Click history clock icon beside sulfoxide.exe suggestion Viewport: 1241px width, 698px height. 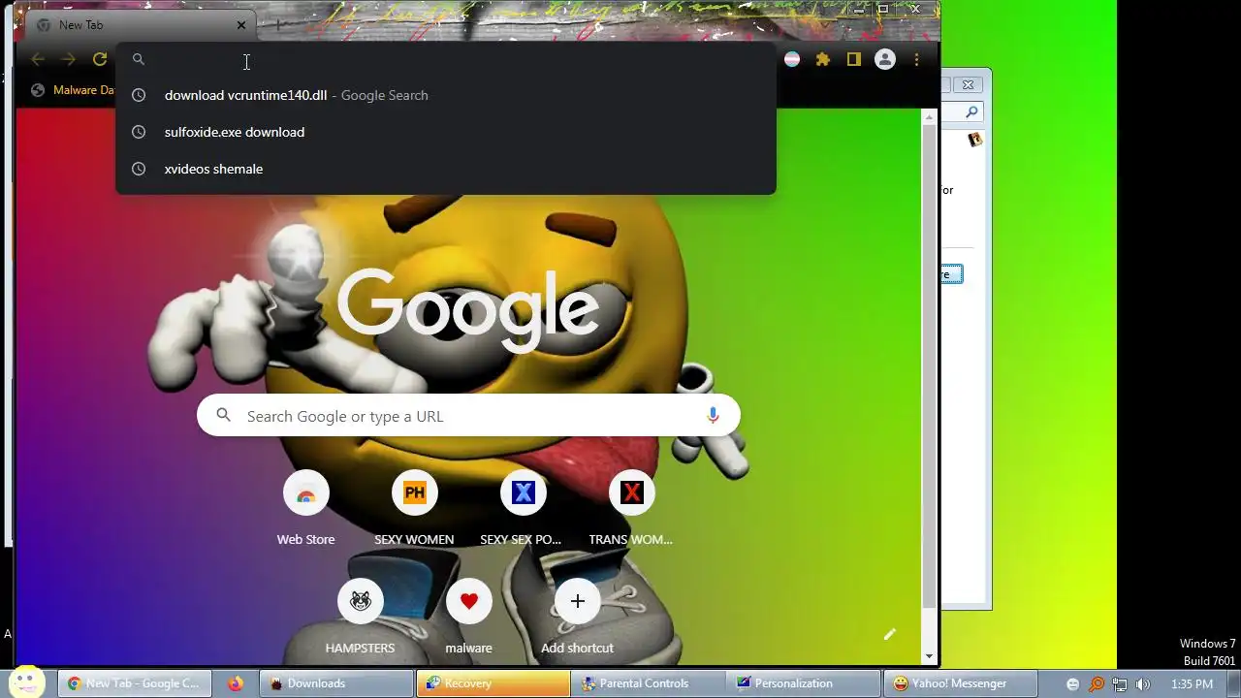point(139,132)
